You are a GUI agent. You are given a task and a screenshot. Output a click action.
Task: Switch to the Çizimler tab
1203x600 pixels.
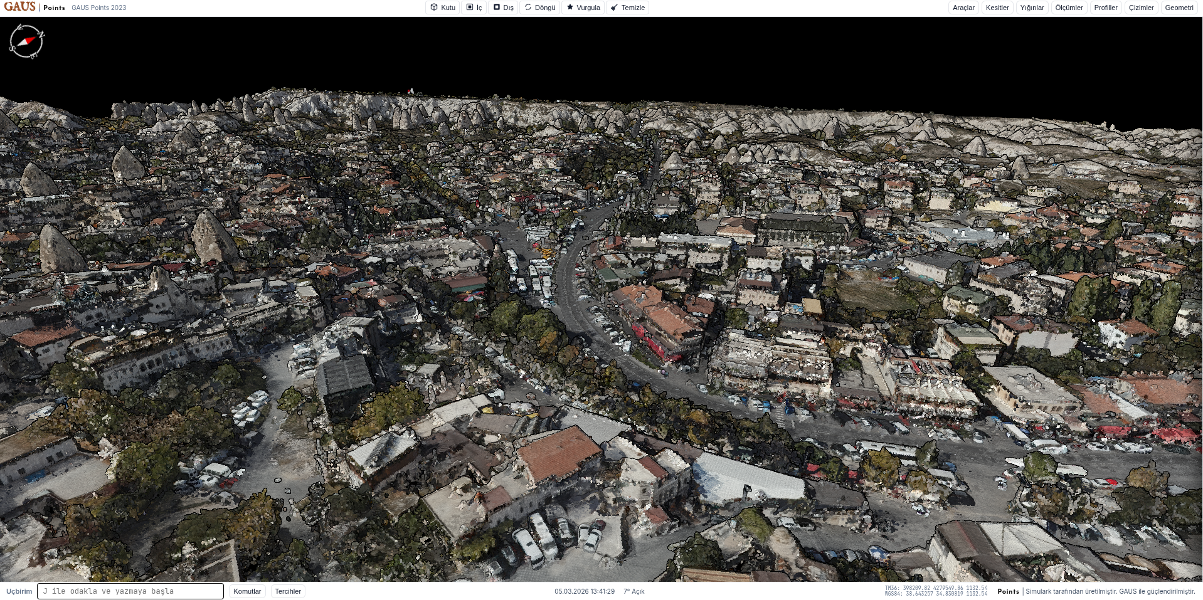click(1141, 8)
